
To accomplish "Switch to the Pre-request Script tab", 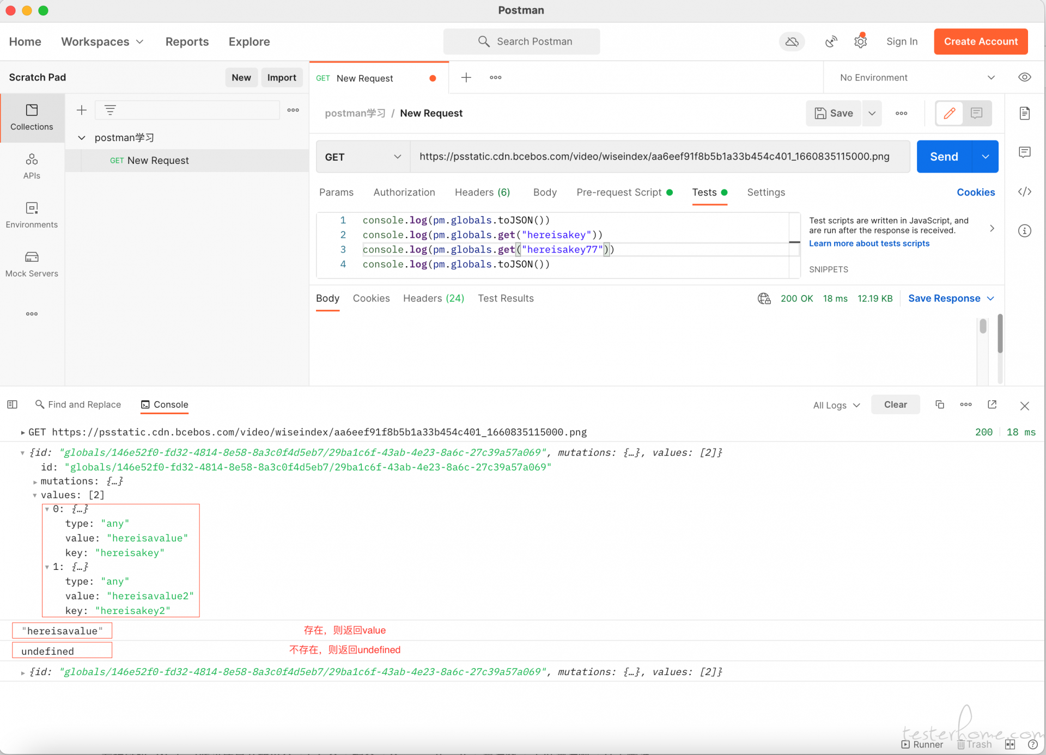I will (x=624, y=192).
